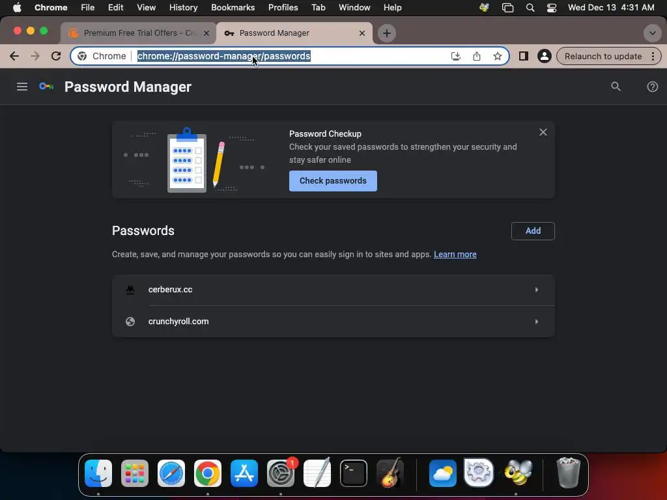Expand crunchyroll.com details arrow
667x500 pixels.
coord(537,322)
